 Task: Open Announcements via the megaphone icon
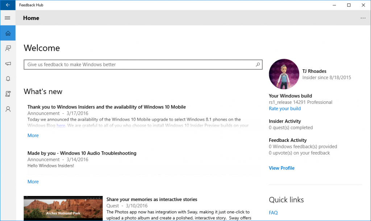tap(8, 64)
